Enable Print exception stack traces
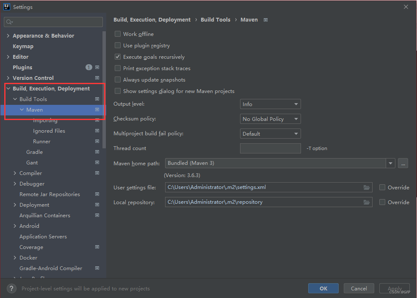This screenshot has width=417, height=298. pos(118,68)
